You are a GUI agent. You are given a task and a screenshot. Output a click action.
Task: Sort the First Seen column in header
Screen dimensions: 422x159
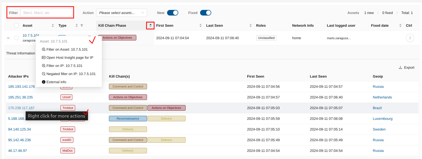[201, 25]
